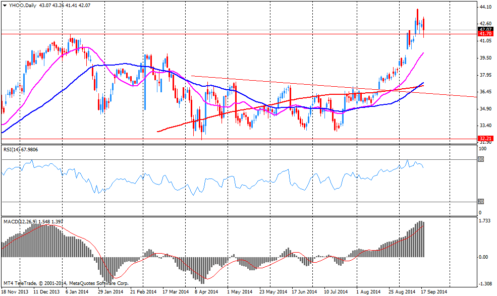
Task: Click the RSI 80 level label
Action: pos(481,159)
